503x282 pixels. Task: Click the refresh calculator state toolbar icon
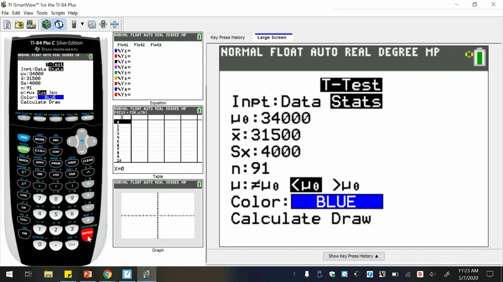pos(92,25)
